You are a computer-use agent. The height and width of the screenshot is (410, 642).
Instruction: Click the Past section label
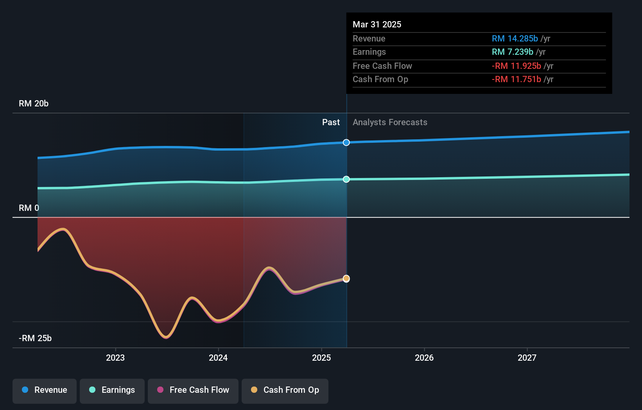click(331, 122)
